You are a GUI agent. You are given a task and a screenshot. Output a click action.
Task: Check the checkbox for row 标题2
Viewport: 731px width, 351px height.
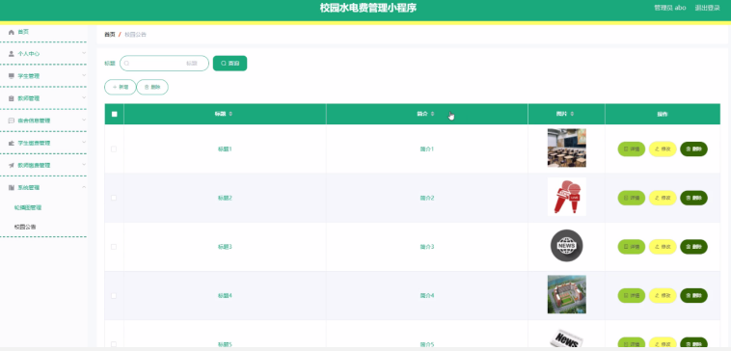[x=114, y=198]
